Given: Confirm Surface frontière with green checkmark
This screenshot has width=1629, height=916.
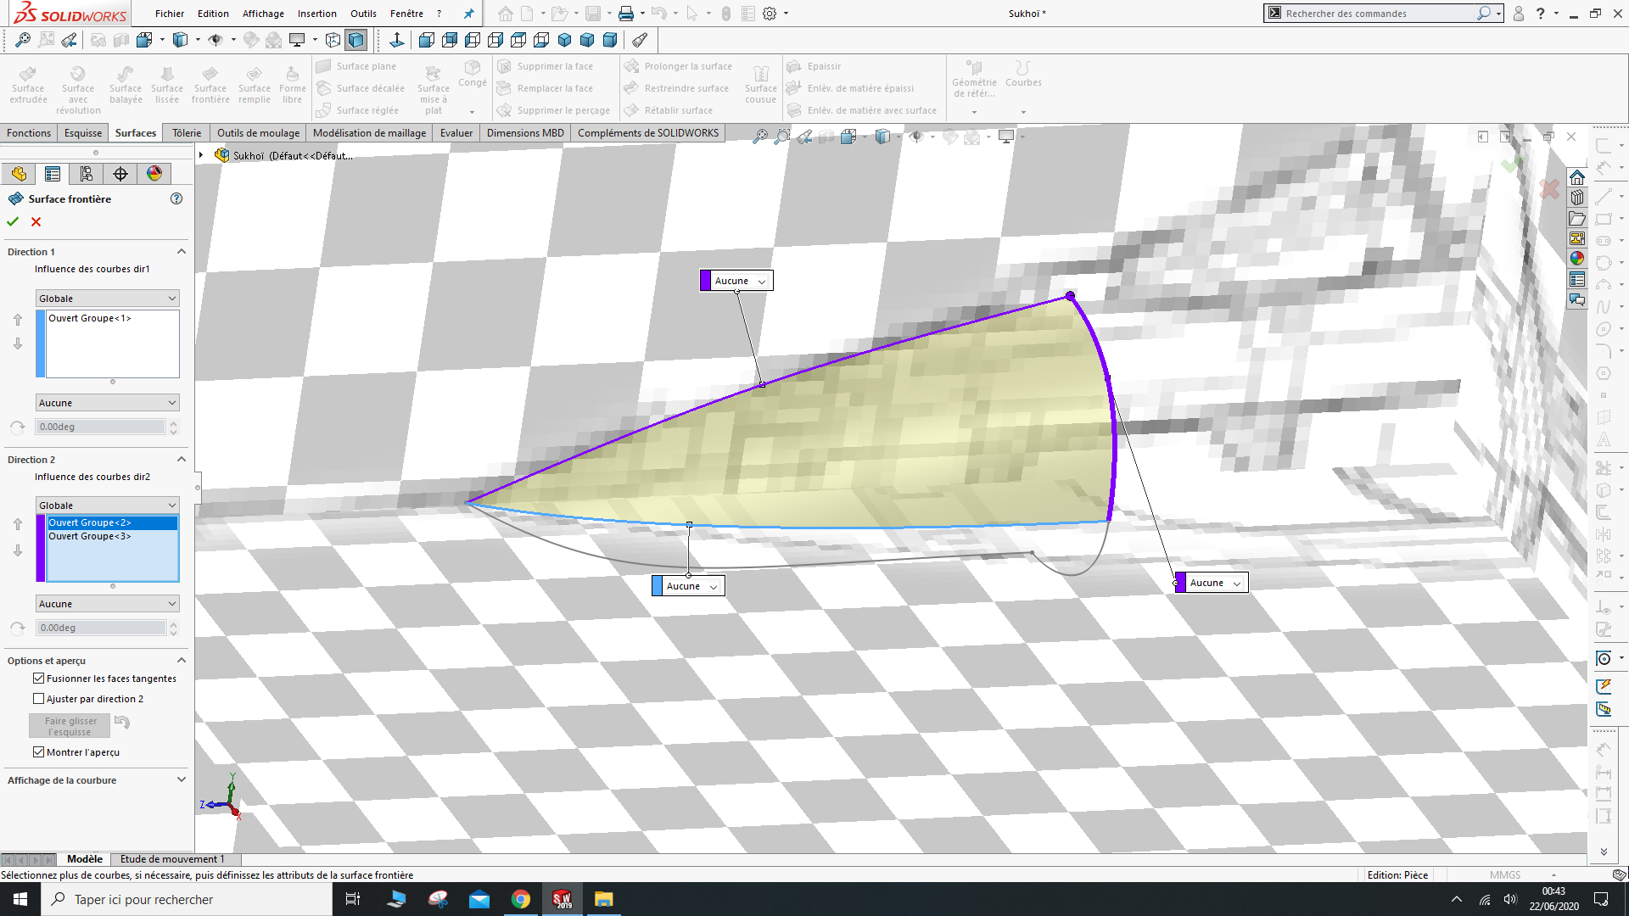Looking at the screenshot, I should pyautogui.click(x=13, y=221).
